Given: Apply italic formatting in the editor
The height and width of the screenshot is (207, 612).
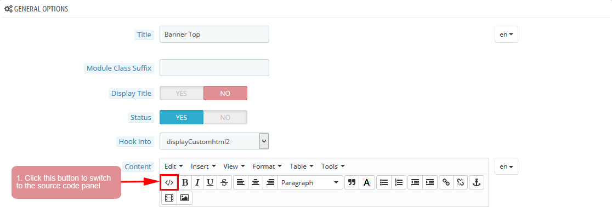Looking at the screenshot, I should 197,182.
